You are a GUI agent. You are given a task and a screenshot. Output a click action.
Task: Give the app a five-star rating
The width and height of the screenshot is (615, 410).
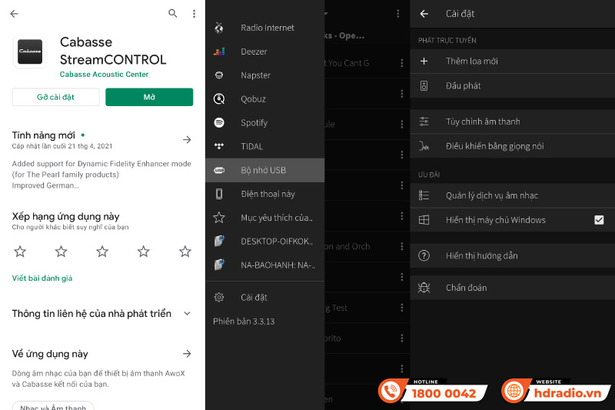coord(184,252)
